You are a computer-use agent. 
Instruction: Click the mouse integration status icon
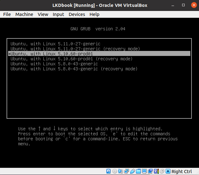(162, 171)
